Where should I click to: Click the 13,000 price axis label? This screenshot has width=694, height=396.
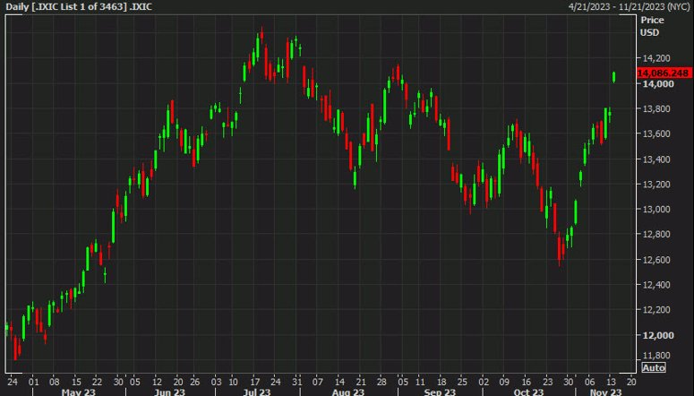pos(655,209)
